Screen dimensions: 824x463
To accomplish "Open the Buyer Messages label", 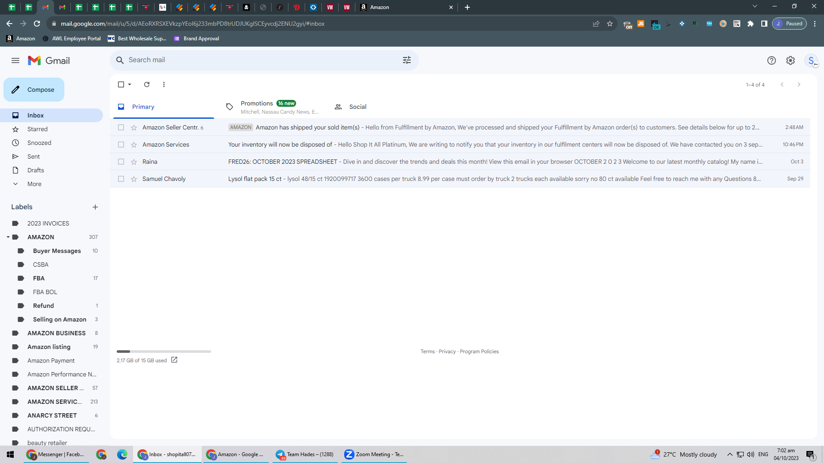I will [x=57, y=251].
